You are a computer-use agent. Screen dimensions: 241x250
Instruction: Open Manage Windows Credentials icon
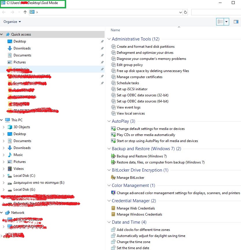tap(113, 214)
